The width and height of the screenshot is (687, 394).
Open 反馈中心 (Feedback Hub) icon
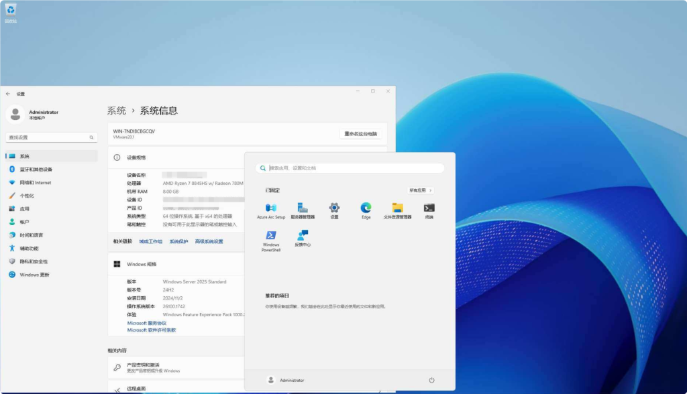302,237
